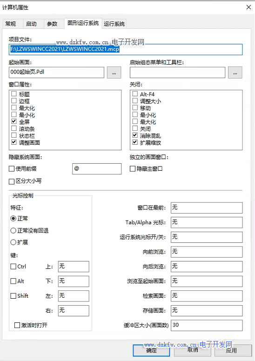Screen dimensions: 255x361
Task: Browse for the 起始画面 start picture file
Action: [114, 73]
